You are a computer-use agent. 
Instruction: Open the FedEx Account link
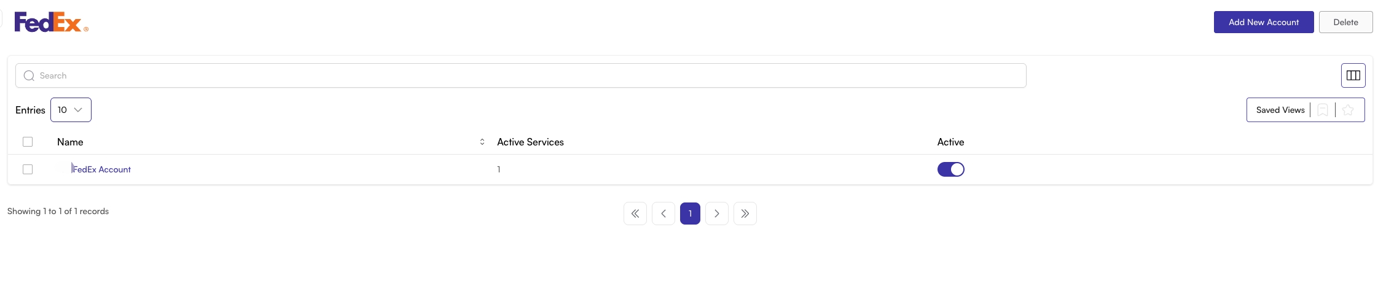pos(101,169)
